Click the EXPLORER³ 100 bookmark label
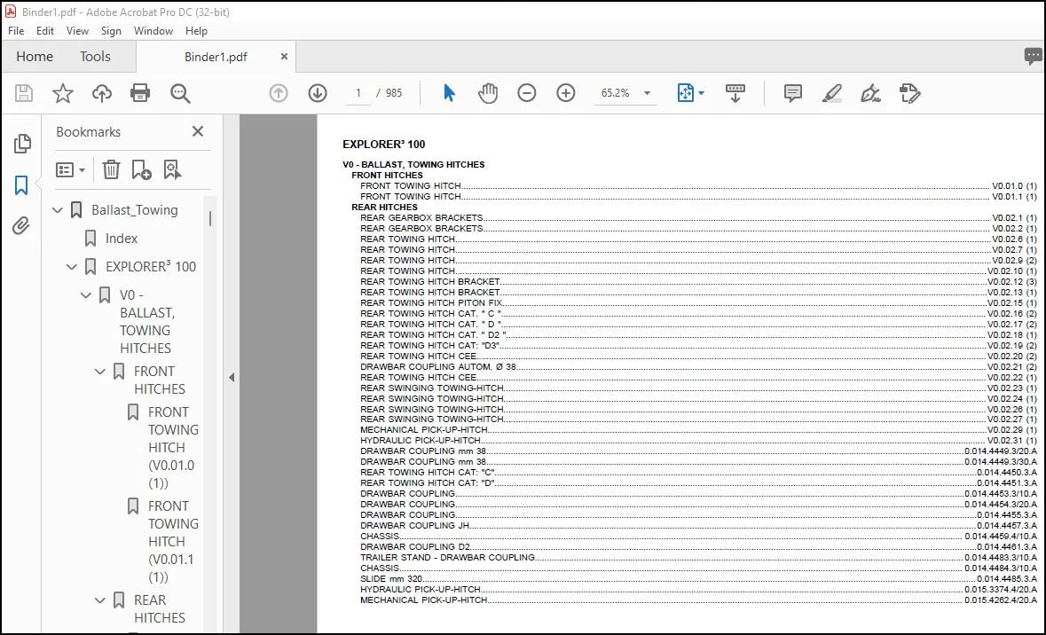The height and width of the screenshot is (635, 1046). coord(151,267)
